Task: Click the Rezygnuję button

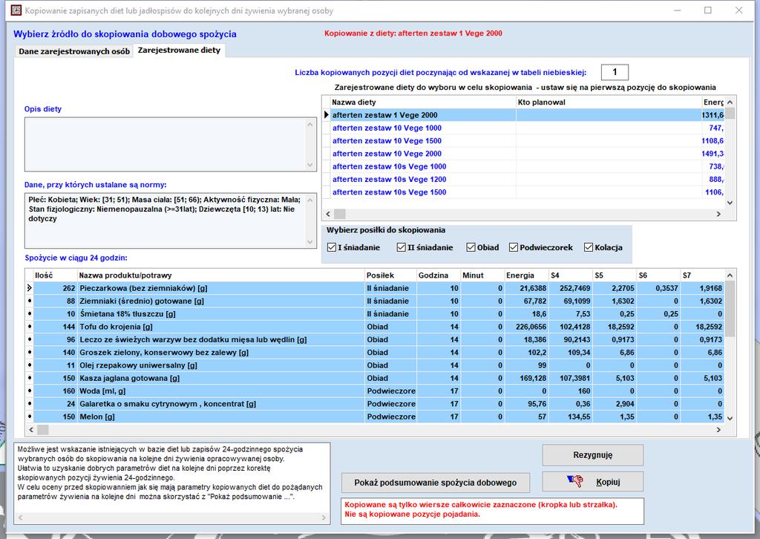Action: click(593, 454)
